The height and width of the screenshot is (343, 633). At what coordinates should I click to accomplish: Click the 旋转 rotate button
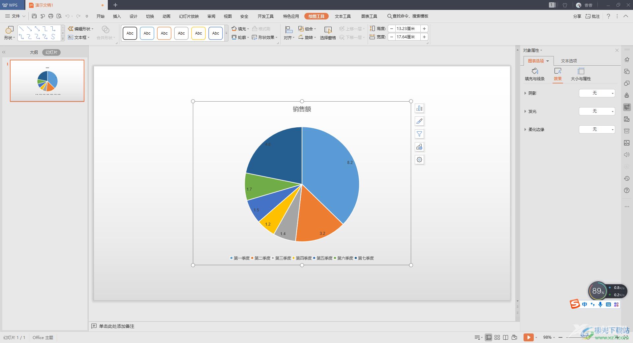click(x=307, y=37)
